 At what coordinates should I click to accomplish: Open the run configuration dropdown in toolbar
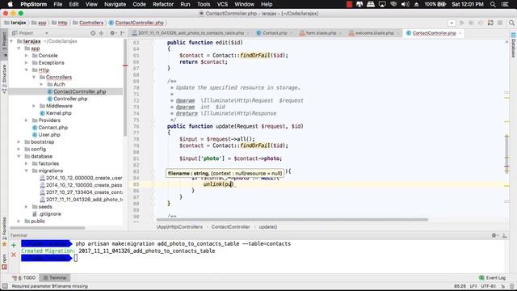452,23
